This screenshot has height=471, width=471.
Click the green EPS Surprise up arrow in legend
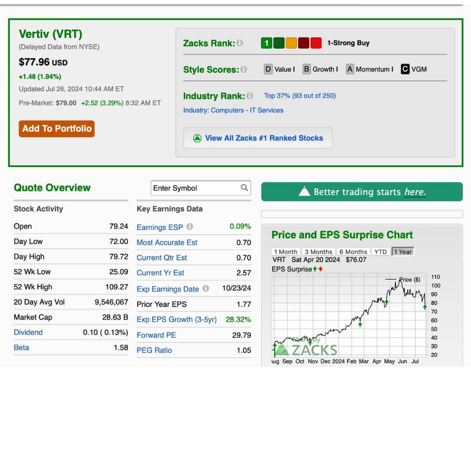(x=315, y=269)
